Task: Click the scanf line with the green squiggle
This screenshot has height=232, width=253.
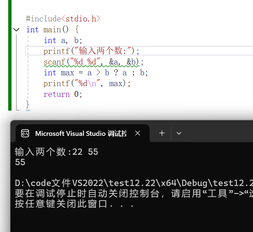Action: pyautogui.click(x=93, y=62)
